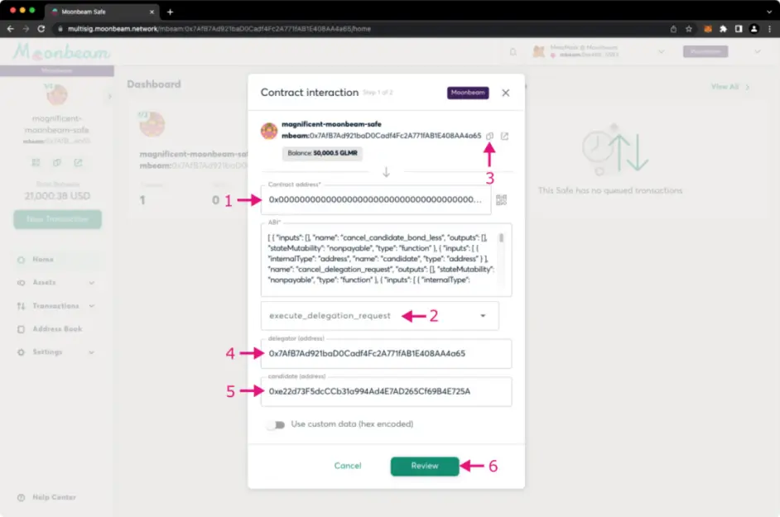Image resolution: width=780 pixels, height=517 pixels.
Task: Close the Contract interaction dialog
Action: click(505, 93)
